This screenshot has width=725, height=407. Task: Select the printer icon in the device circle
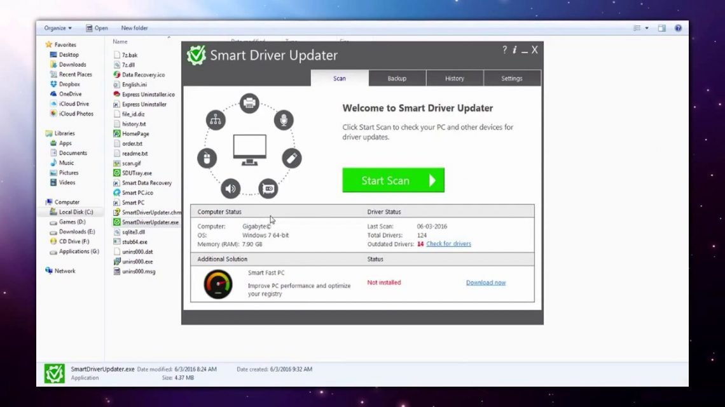click(249, 104)
